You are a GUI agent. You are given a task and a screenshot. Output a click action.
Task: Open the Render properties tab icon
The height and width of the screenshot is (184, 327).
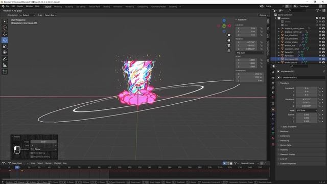point(273,78)
